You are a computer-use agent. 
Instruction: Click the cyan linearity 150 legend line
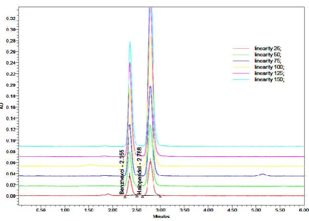[x=241, y=79]
